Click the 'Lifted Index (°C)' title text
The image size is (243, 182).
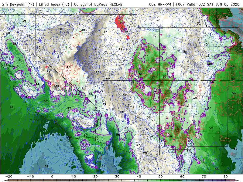pyautogui.click(x=54, y=4)
